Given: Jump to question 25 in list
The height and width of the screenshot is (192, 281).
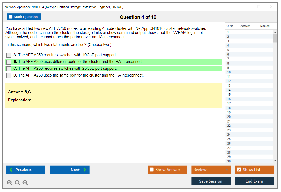Looking at the screenshot, I should pyautogui.click(x=229, y=139).
